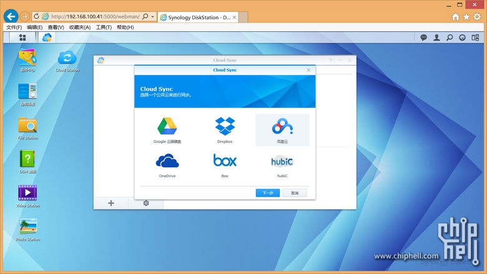Go to browser home page
Image resolution: width=487 pixels, height=274 pixels.
click(x=456, y=17)
